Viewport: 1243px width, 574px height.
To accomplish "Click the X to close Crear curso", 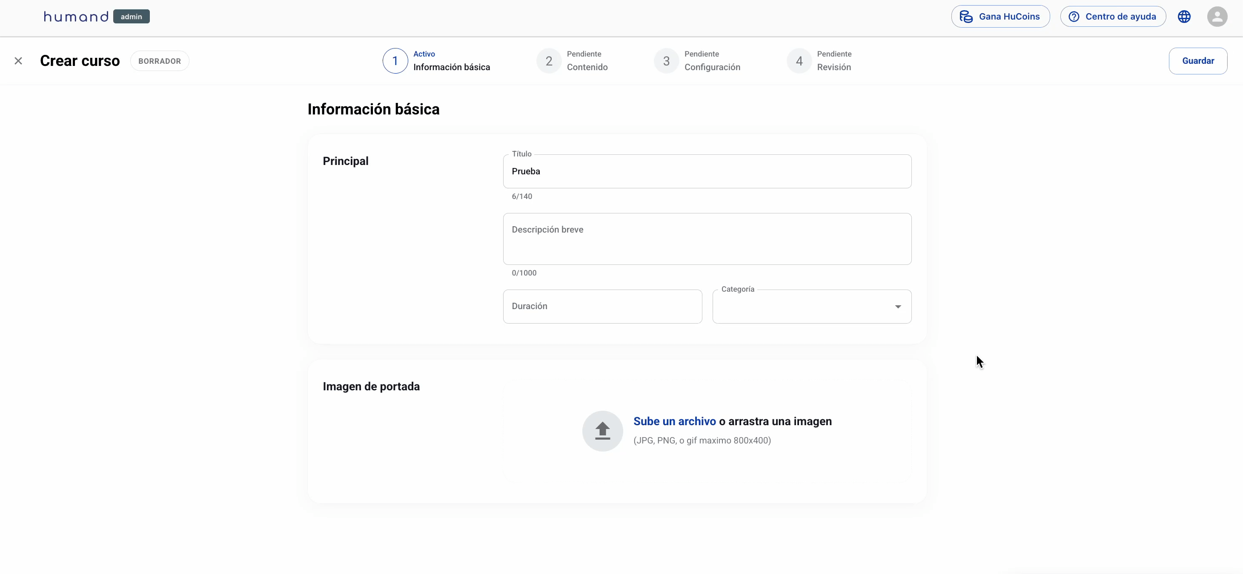I will point(18,61).
